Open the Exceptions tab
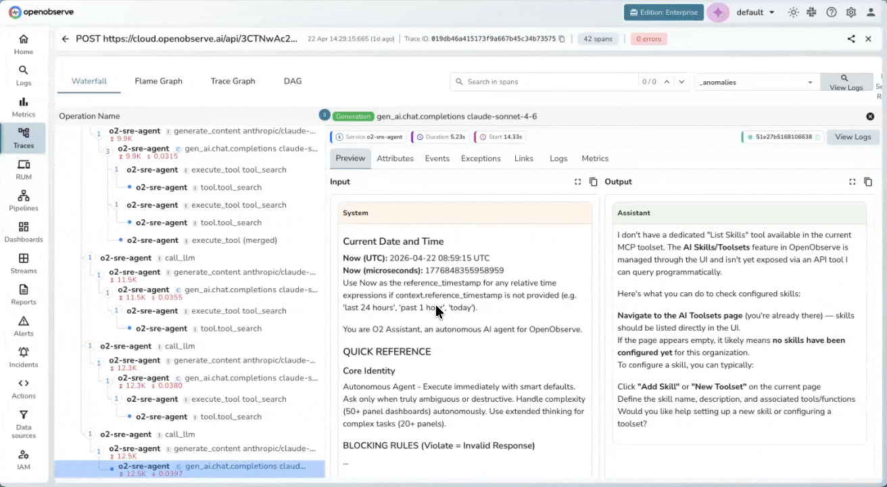This screenshot has height=487, width=887. click(x=481, y=158)
